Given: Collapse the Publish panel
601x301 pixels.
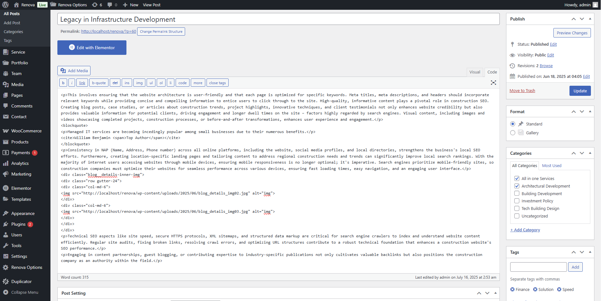Looking at the screenshot, I should point(590,19).
